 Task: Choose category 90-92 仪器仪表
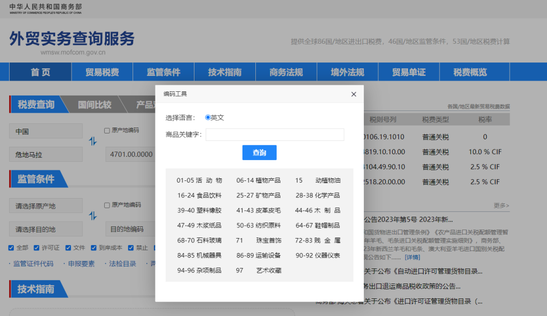click(317, 255)
